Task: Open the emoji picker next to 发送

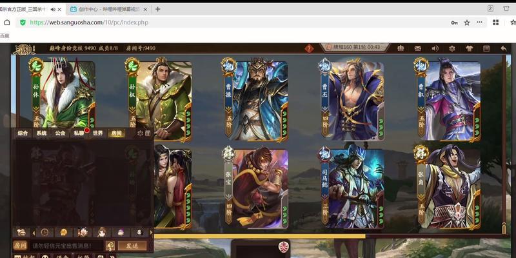Action: click(x=110, y=246)
